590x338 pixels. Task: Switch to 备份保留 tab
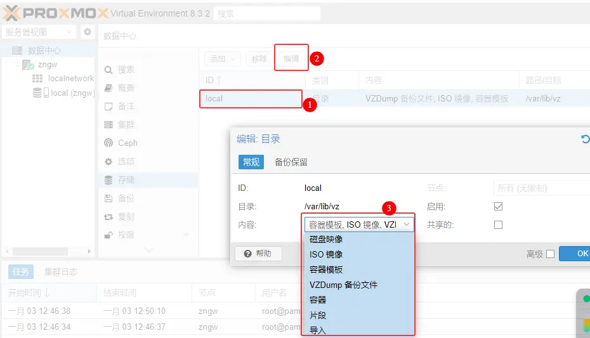(291, 162)
